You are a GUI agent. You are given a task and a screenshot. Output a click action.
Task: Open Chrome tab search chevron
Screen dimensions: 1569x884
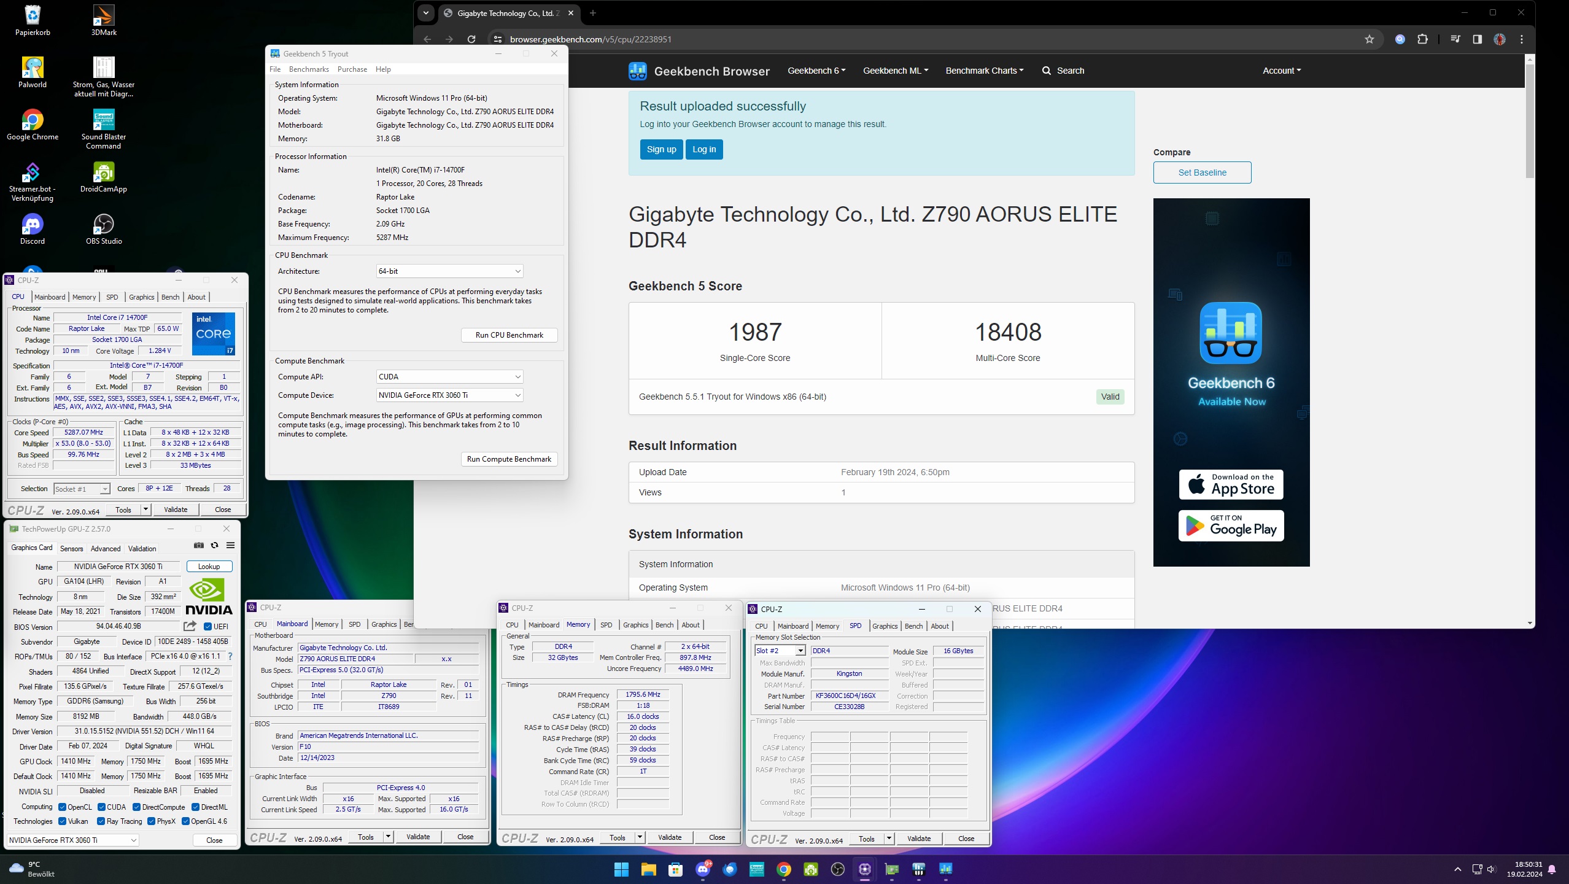coord(425,13)
